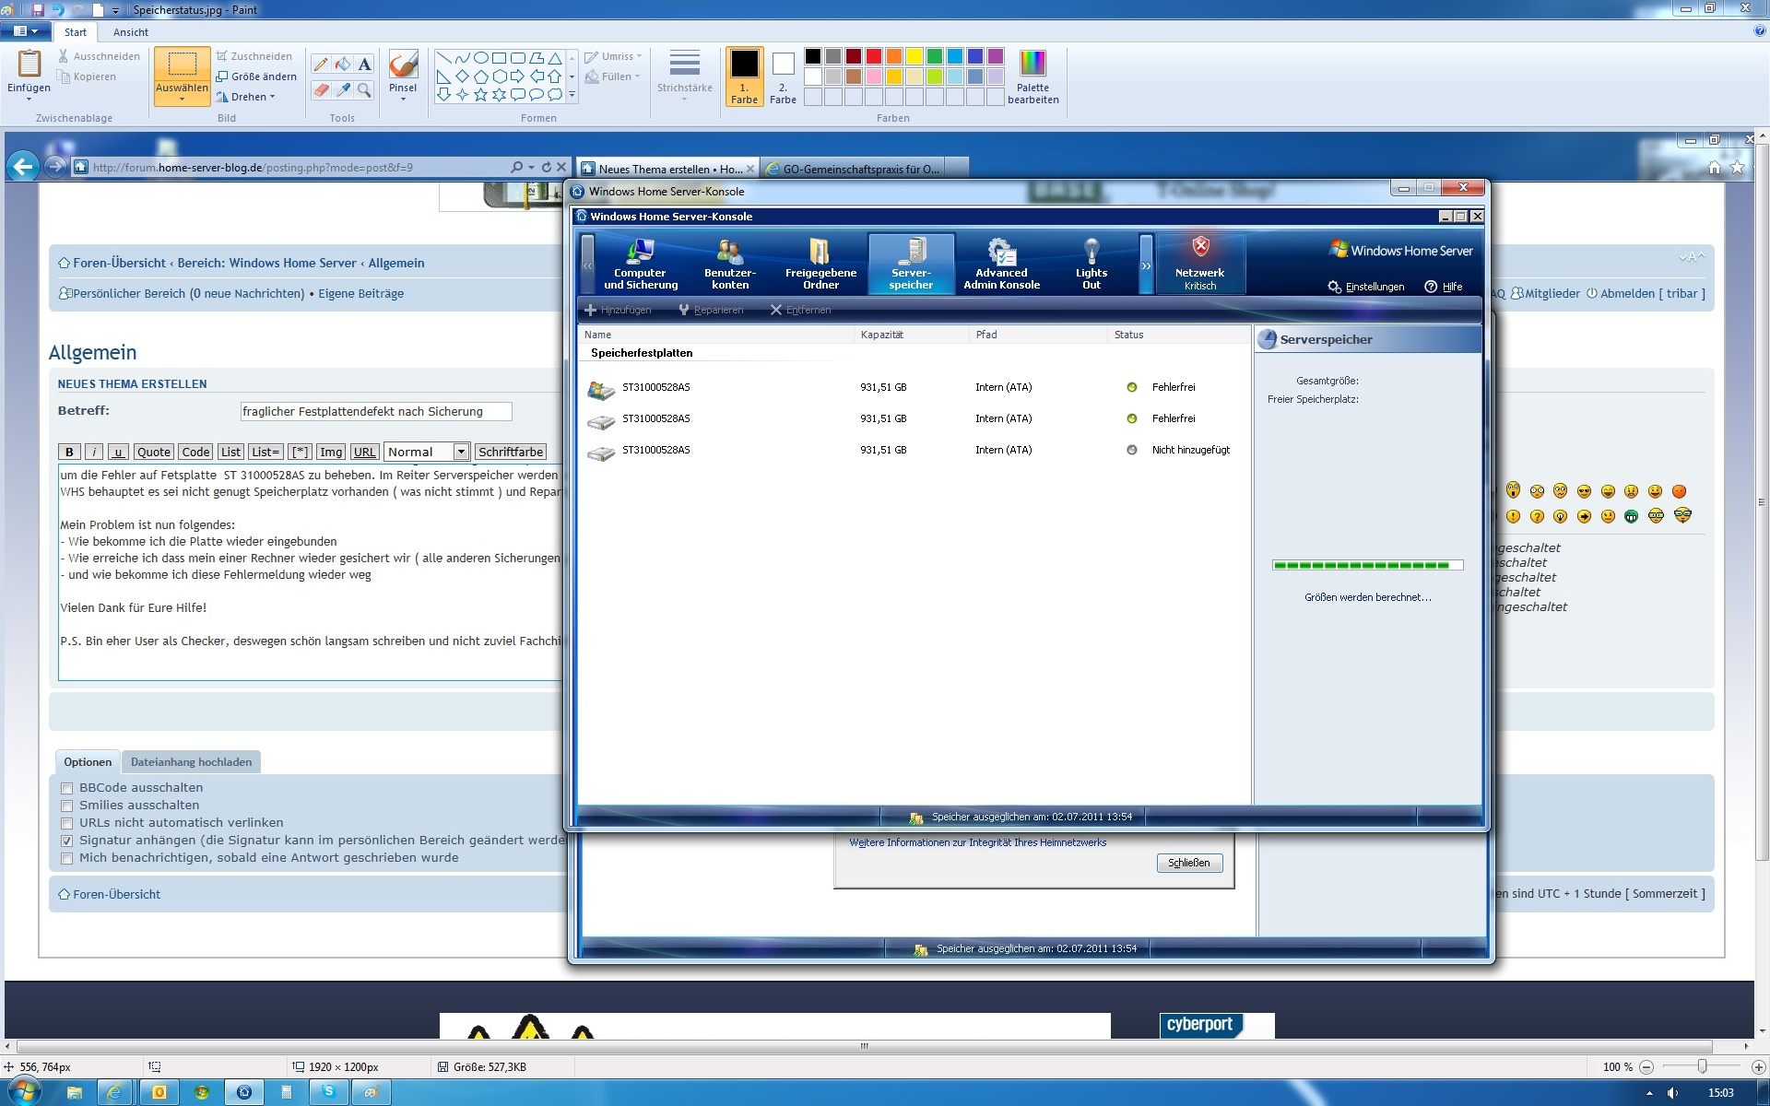Select 1. Farbe black color box
This screenshot has width=1770, height=1106.
click(x=744, y=76)
